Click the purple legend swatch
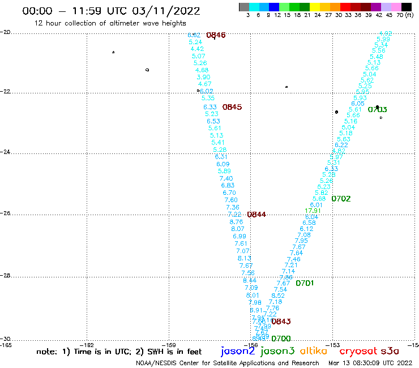The width and height of the screenshot is (419, 368). click(x=375, y=7)
